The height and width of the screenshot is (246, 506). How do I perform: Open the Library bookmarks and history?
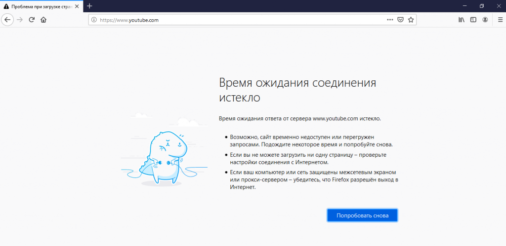462,20
